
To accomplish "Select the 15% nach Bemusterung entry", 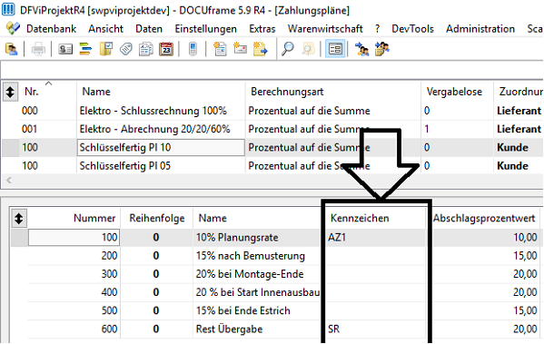I will click(x=250, y=256).
